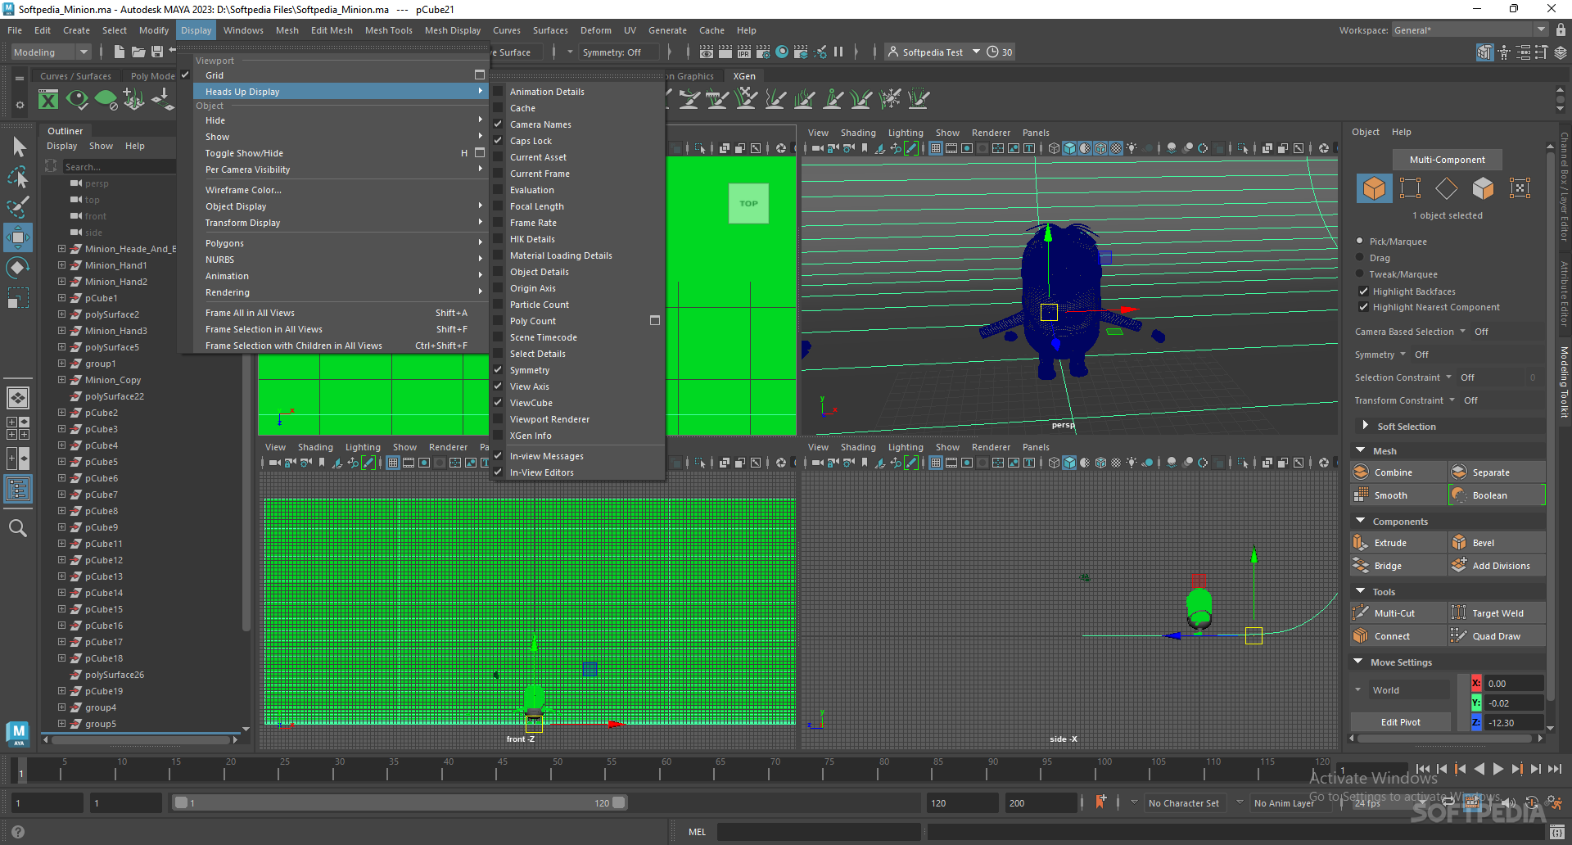Toggle ViewCube heads up display
Viewport: 1572px width, 845px height.
coord(531,403)
